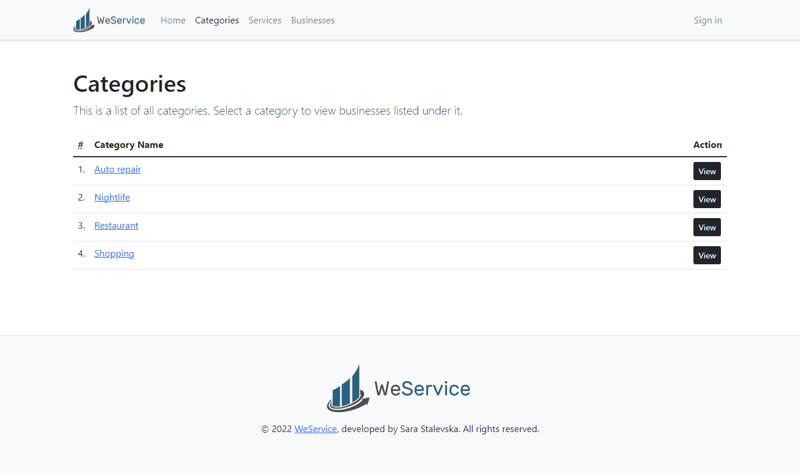Click the WeService bar-chart logo icon in navbar
The height and width of the screenshot is (473, 800).
(x=84, y=20)
